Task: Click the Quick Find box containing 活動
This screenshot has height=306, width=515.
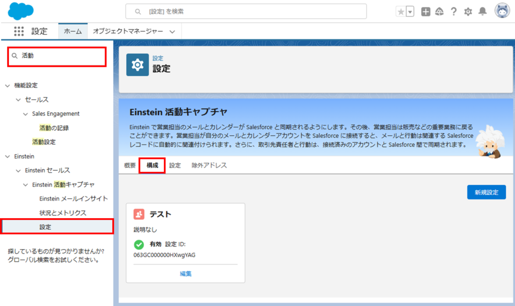Action: coord(57,56)
